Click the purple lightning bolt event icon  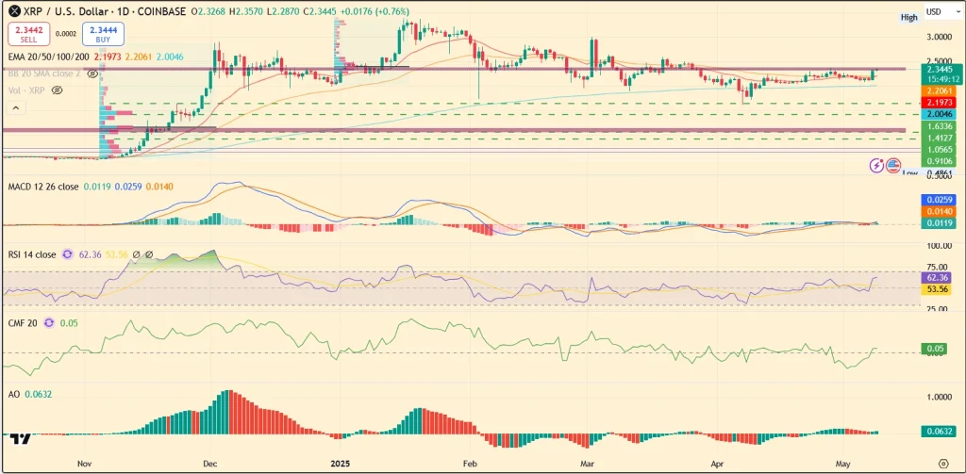pos(876,165)
